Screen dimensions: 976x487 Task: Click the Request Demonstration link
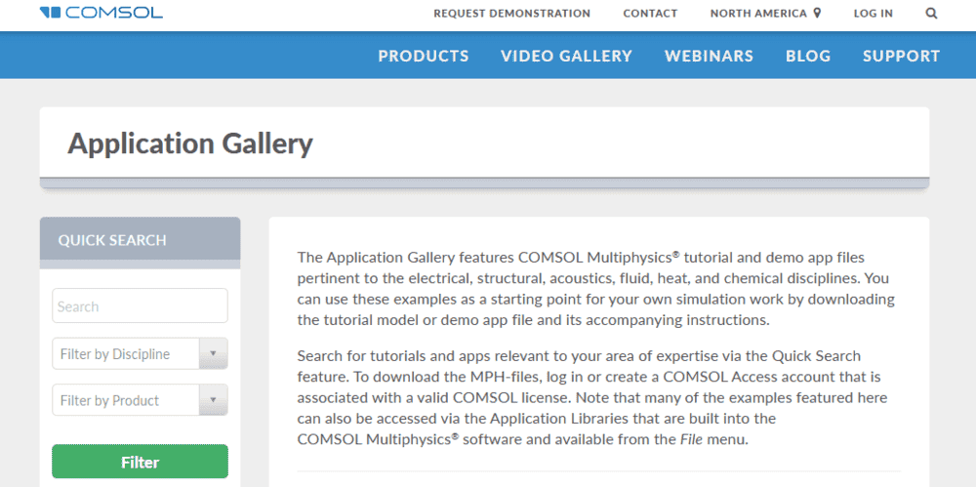(x=511, y=14)
